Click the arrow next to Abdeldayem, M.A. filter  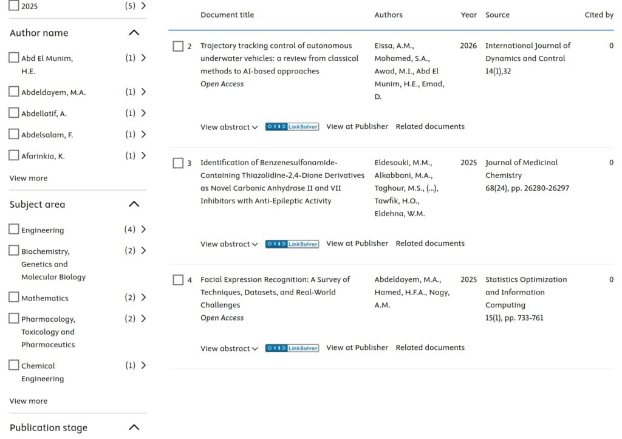tap(143, 92)
